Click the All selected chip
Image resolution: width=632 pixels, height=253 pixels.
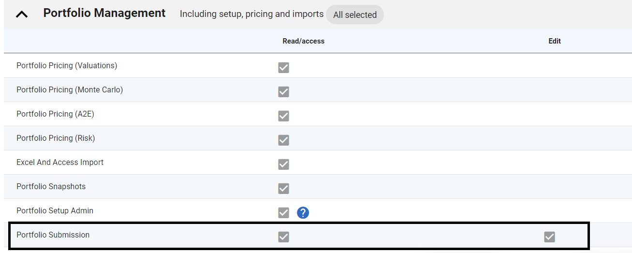[355, 15]
